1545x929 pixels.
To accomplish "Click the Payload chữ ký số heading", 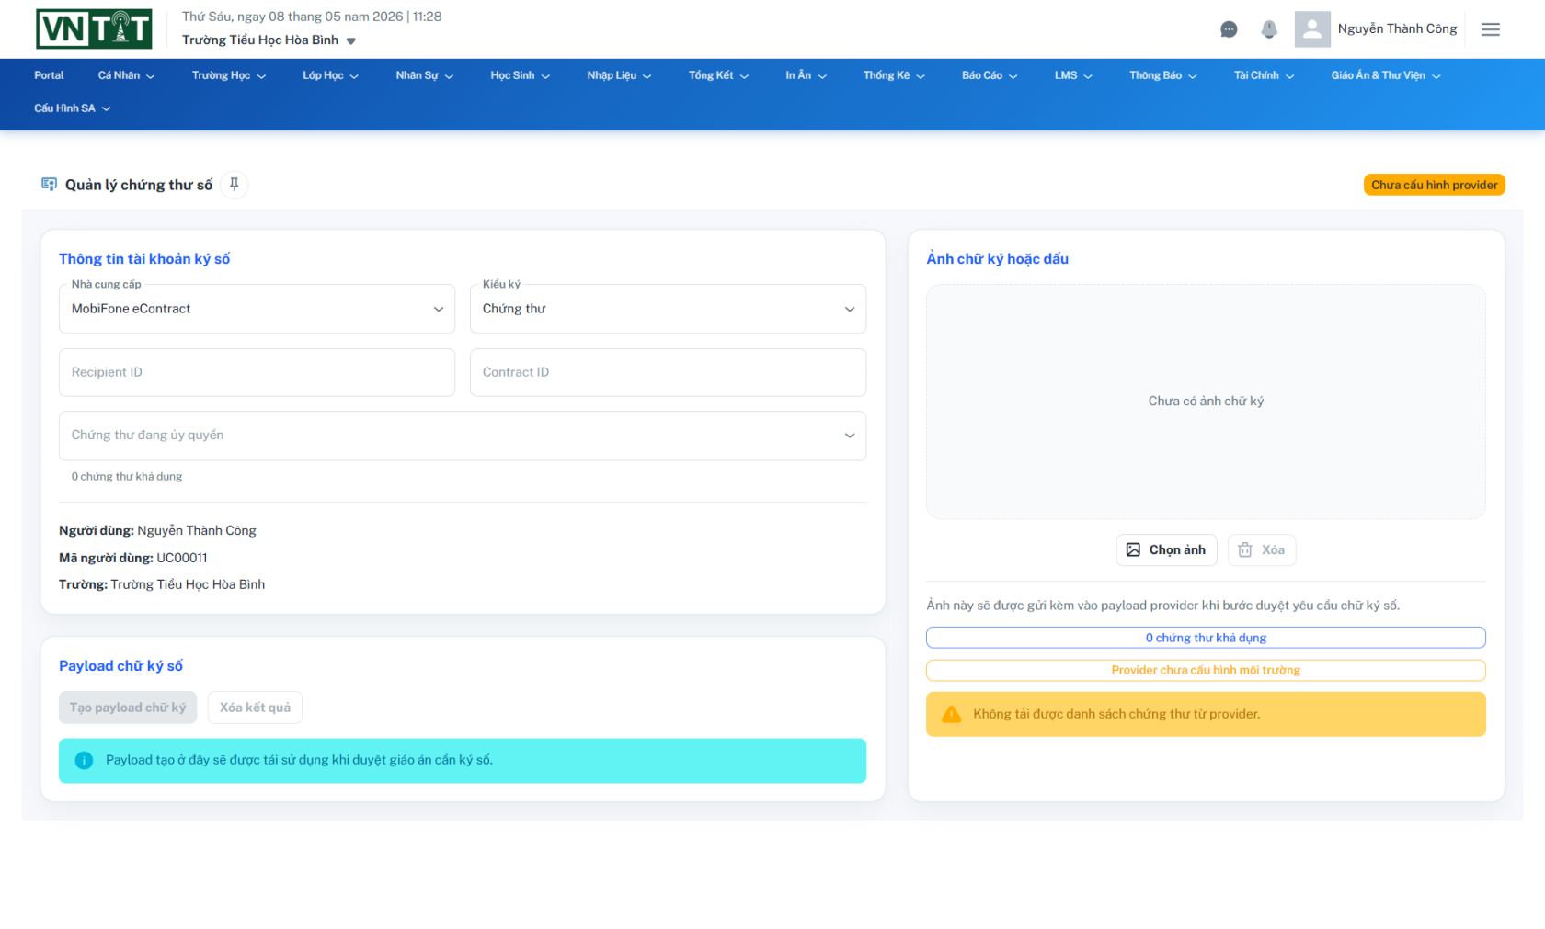I will click(x=120, y=666).
